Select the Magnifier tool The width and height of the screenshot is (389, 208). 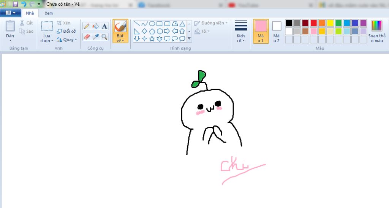coord(104,37)
